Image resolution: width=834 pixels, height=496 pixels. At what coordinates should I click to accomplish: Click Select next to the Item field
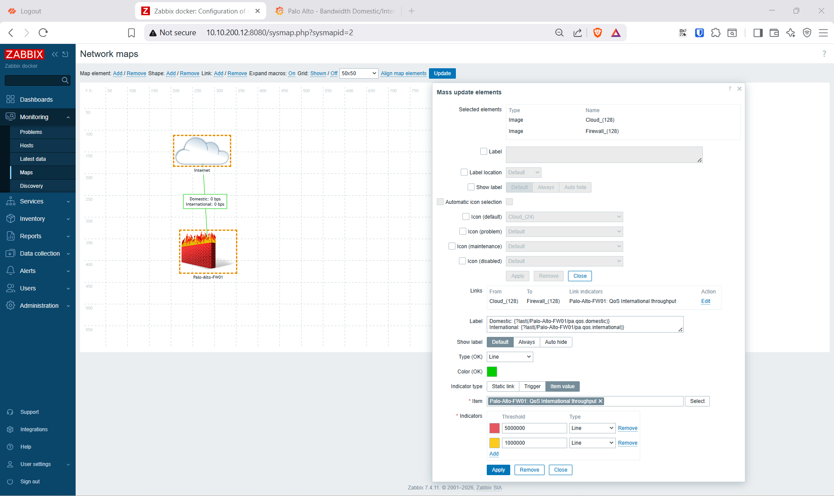[697, 401]
